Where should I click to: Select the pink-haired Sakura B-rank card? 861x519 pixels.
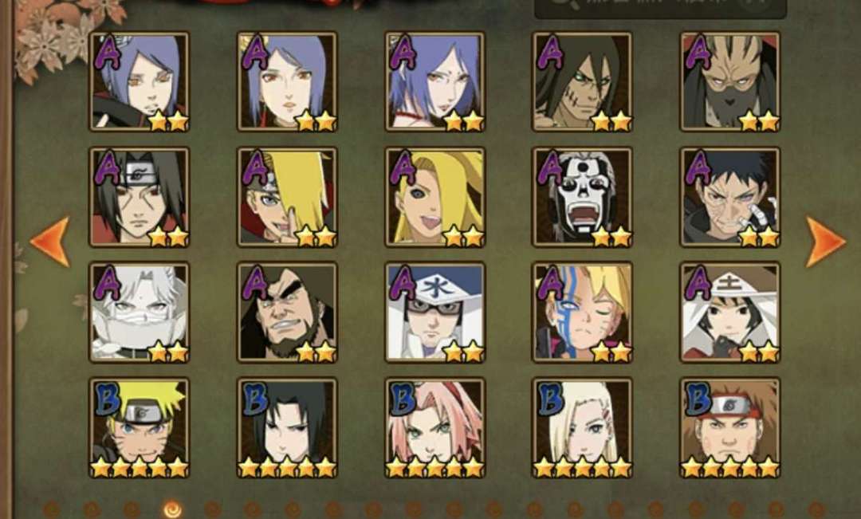(435, 427)
